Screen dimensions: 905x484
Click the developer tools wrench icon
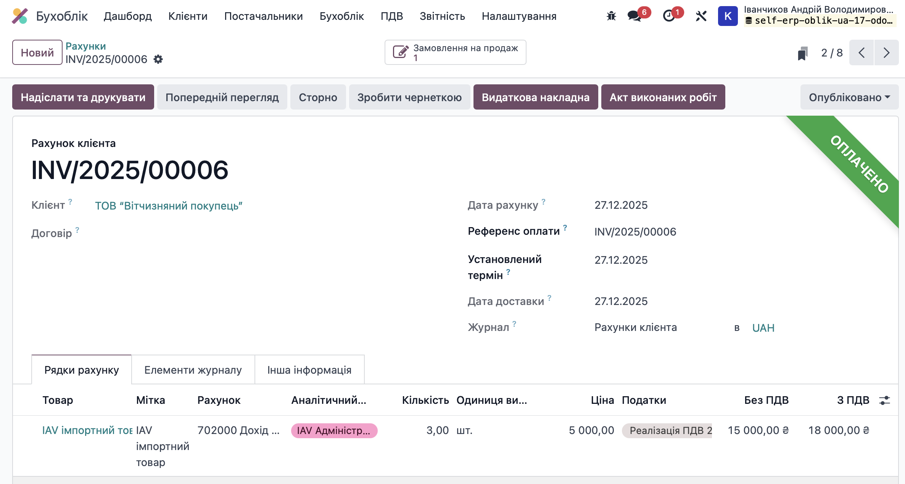tap(701, 16)
